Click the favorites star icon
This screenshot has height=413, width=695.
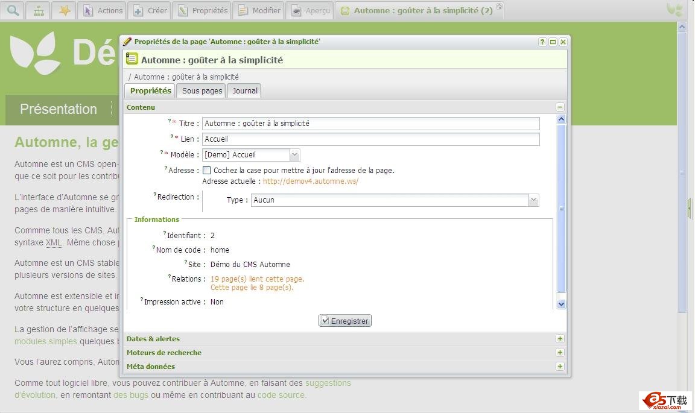[65, 10]
